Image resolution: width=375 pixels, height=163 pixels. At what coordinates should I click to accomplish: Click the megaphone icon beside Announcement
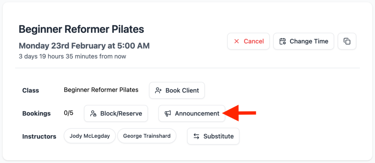click(168, 114)
